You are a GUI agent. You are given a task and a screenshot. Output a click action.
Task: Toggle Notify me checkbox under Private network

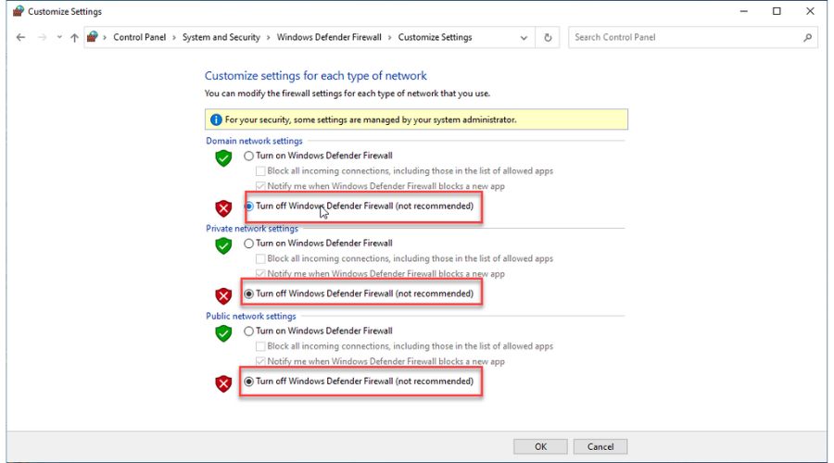click(x=260, y=274)
